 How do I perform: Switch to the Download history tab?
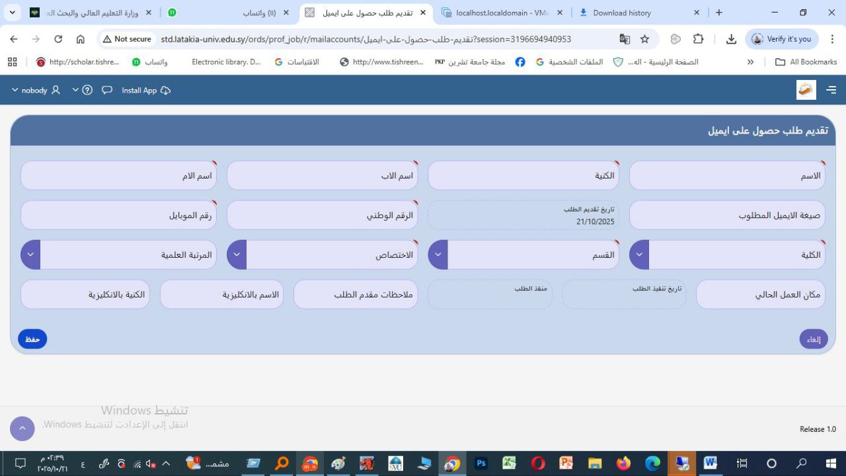(x=621, y=13)
